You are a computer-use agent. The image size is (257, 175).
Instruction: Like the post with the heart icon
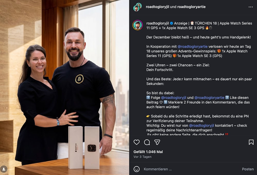point(136,142)
